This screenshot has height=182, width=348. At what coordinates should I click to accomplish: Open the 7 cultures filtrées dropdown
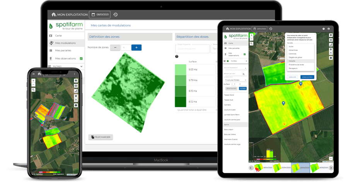tap(235, 80)
